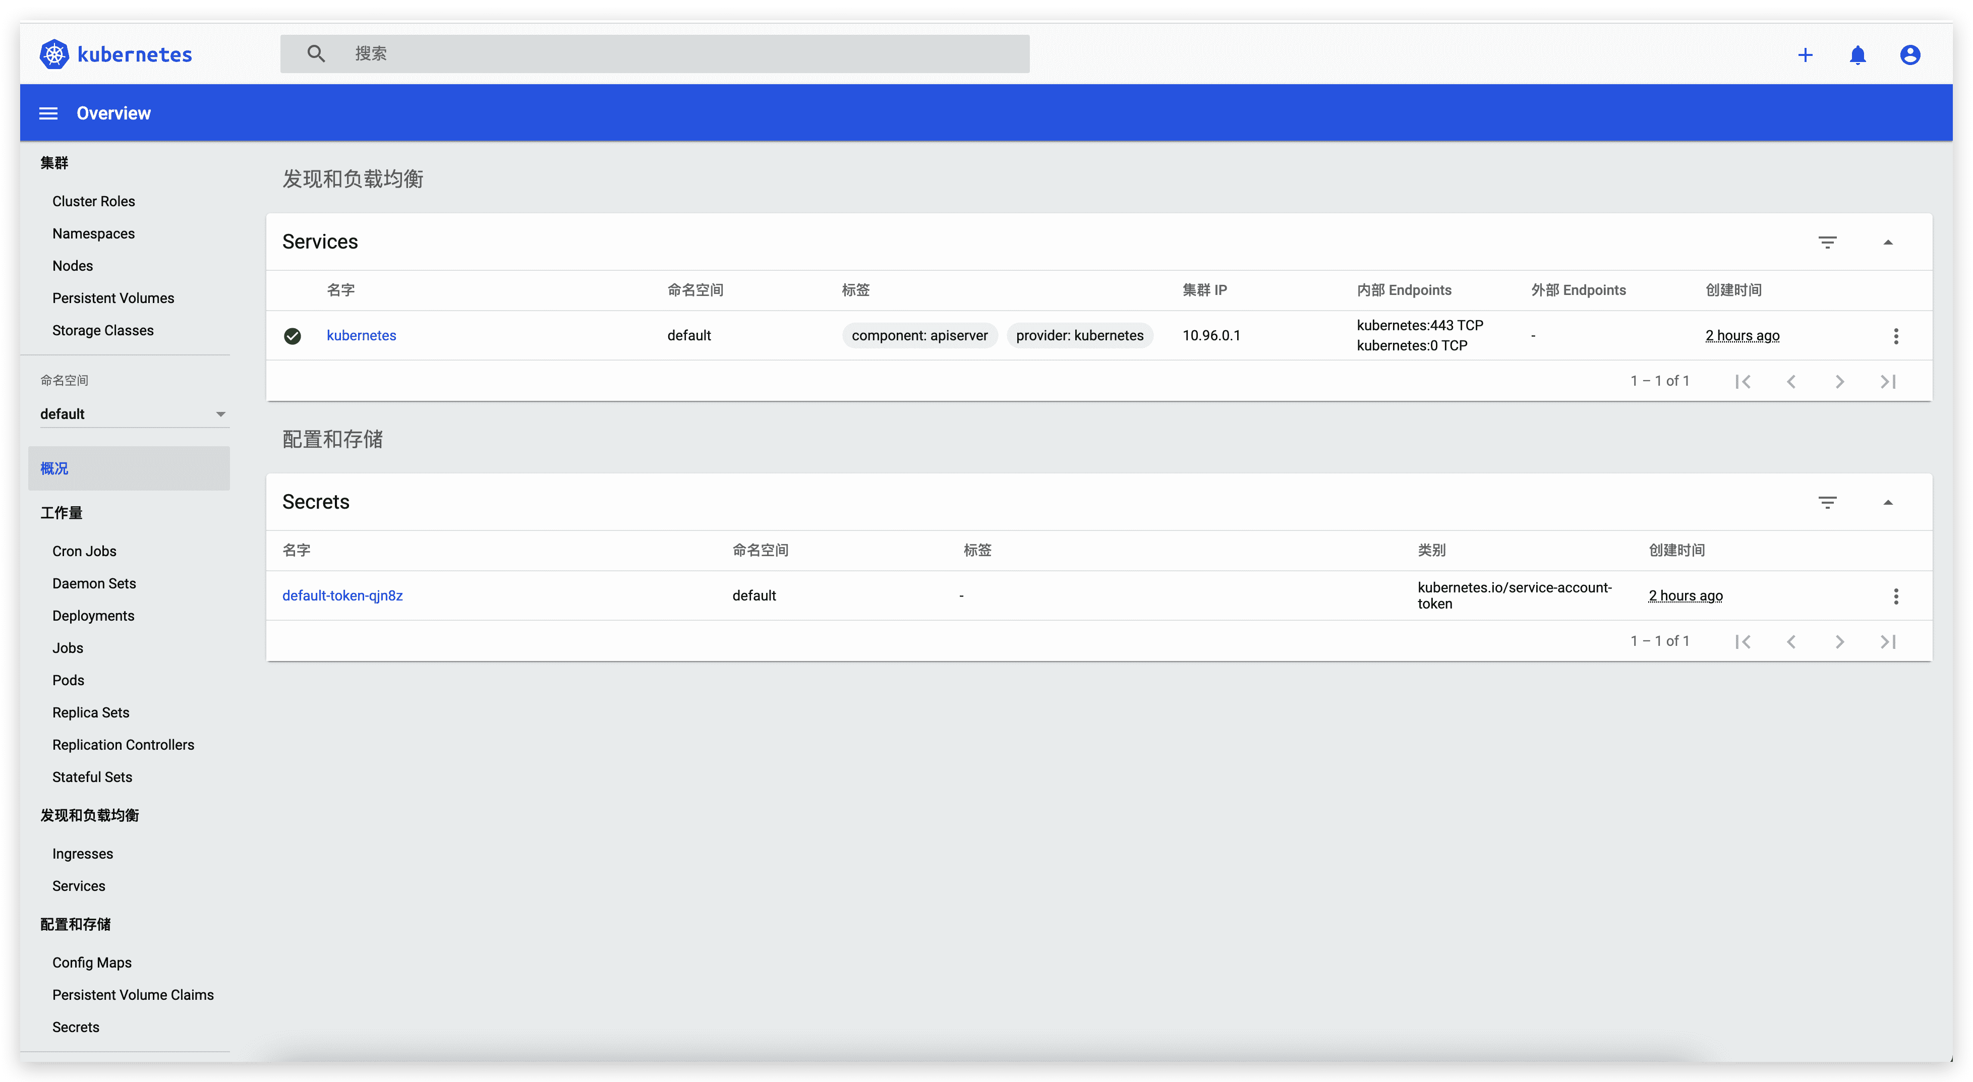
Task: Select Deployments in the sidebar
Action: [x=93, y=616]
